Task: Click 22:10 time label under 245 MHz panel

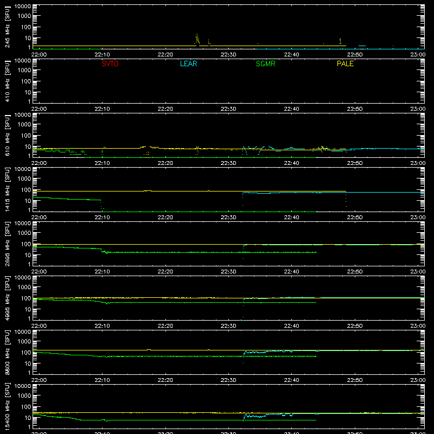Action: pyautogui.click(x=102, y=55)
